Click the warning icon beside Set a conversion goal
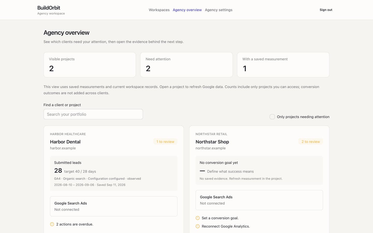The image size is (373, 233). click(198, 218)
